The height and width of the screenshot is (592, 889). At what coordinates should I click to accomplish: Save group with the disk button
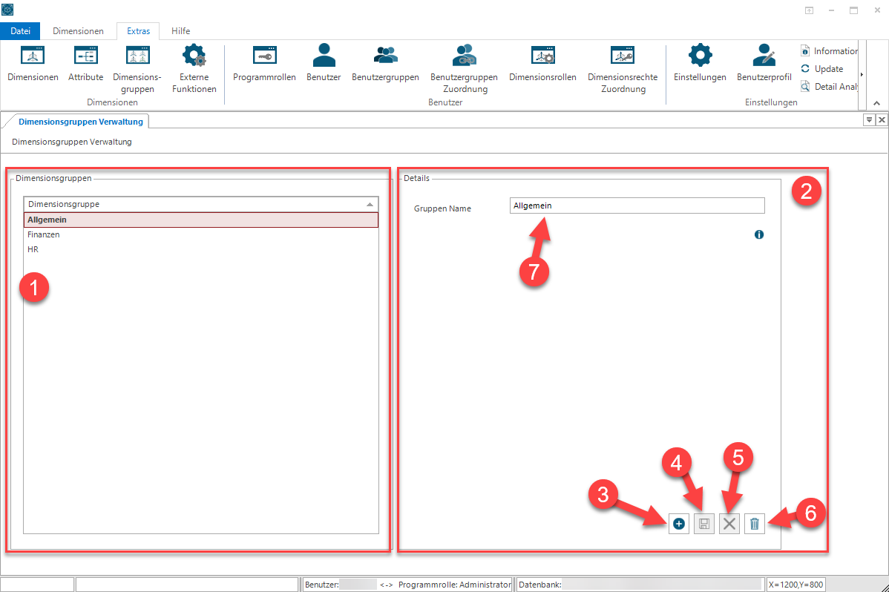pyautogui.click(x=704, y=524)
